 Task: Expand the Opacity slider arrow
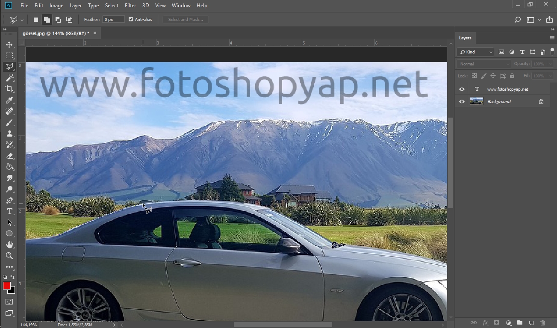(x=550, y=64)
